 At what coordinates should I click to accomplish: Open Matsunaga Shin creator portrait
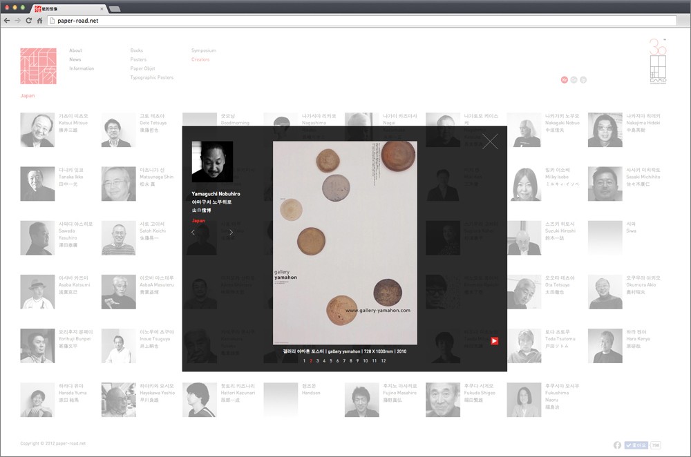[x=119, y=184]
